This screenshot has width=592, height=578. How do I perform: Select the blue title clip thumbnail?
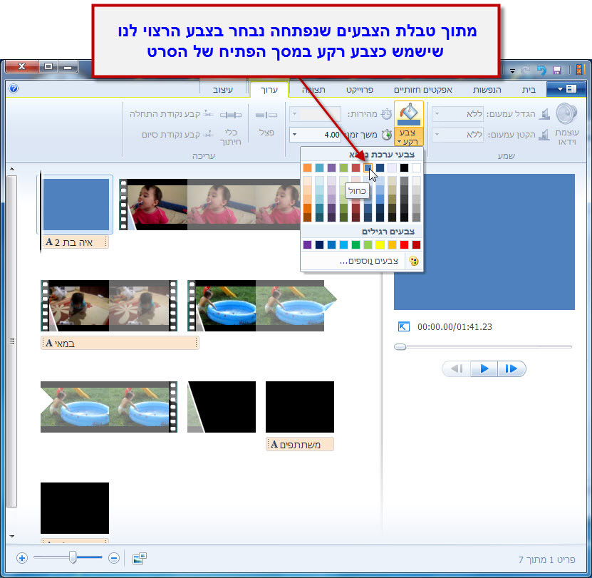[76, 205]
